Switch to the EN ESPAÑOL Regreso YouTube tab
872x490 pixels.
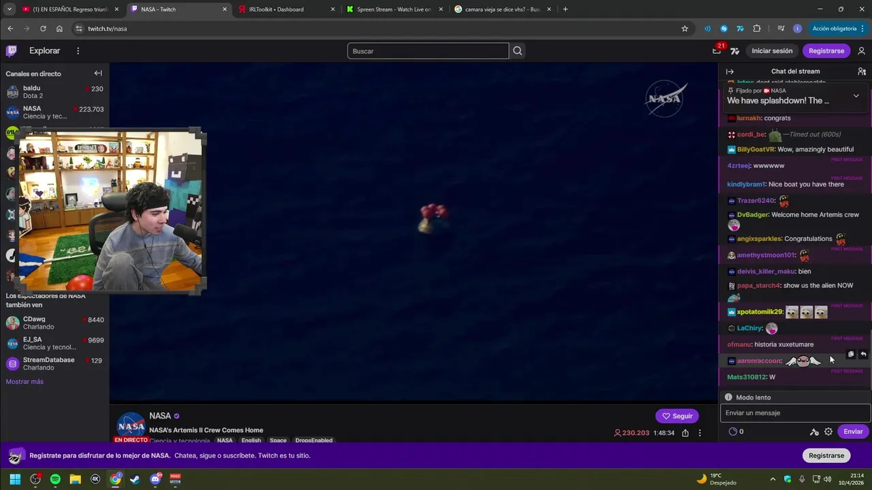tap(69, 10)
